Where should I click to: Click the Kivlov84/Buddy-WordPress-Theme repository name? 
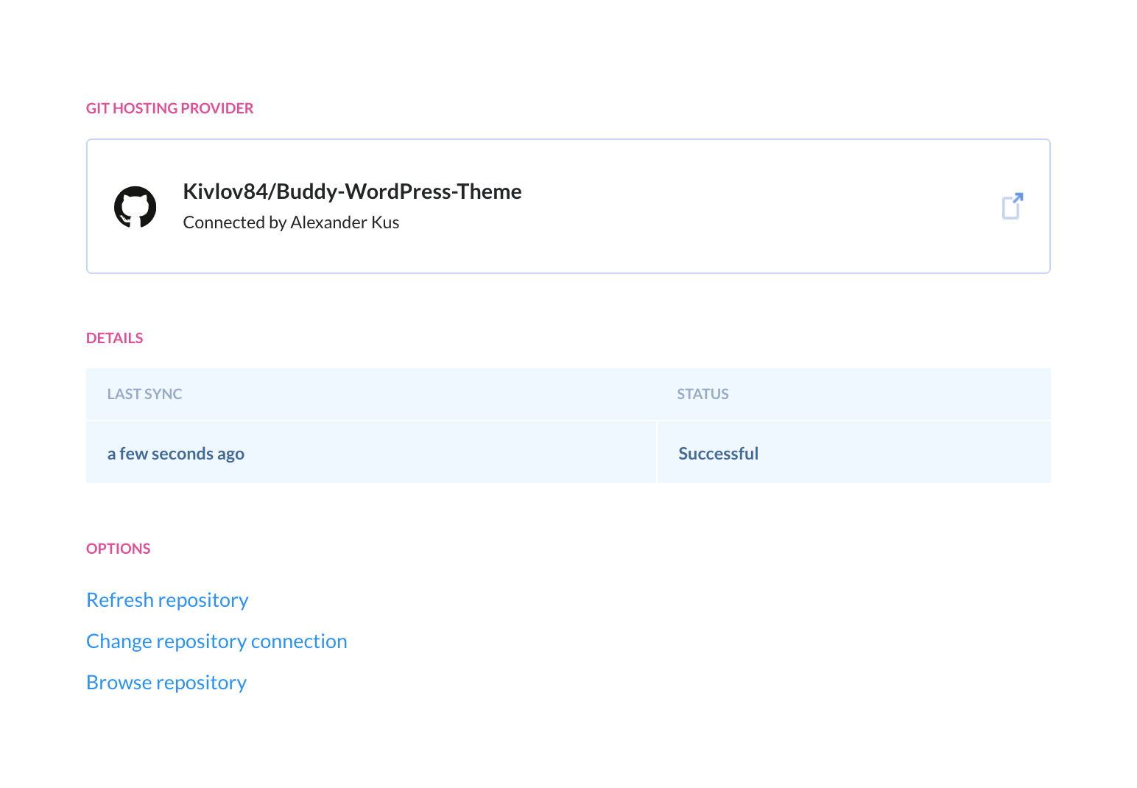tap(352, 191)
